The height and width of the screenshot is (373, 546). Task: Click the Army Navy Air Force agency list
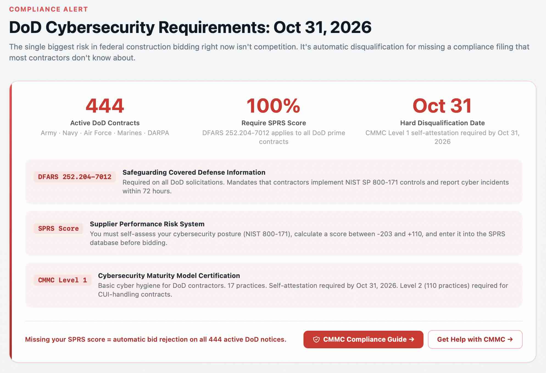(x=105, y=133)
